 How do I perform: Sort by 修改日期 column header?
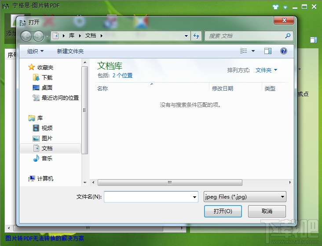click(223, 88)
